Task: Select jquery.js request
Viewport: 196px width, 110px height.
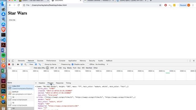Action: 21,93
